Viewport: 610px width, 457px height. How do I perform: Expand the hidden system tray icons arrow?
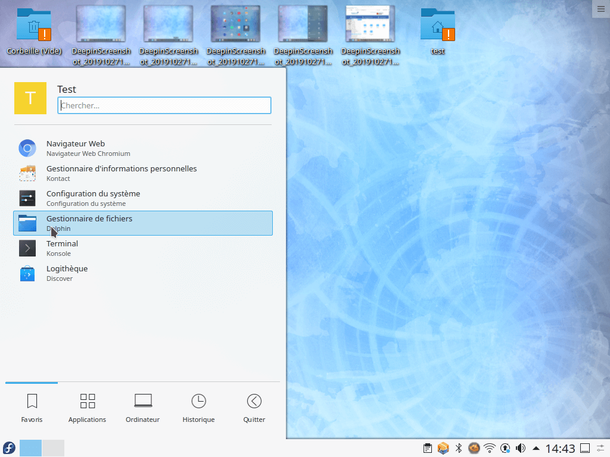pos(536,449)
